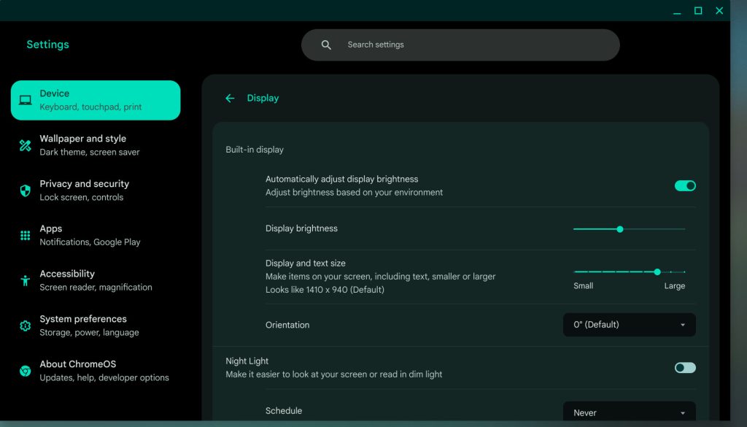The height and width of the screenshot is (427, 747).
Task: Click the magnifier icon in search bar
Action: pyautogui.click(x=326, y=45)
